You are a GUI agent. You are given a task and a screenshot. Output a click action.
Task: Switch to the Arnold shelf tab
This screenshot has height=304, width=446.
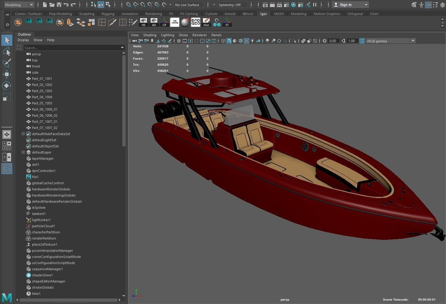230,14
